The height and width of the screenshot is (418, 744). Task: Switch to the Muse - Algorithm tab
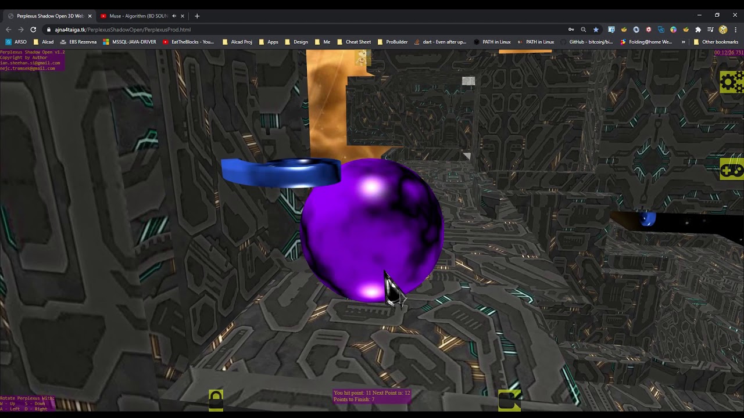tap(137, 16)
